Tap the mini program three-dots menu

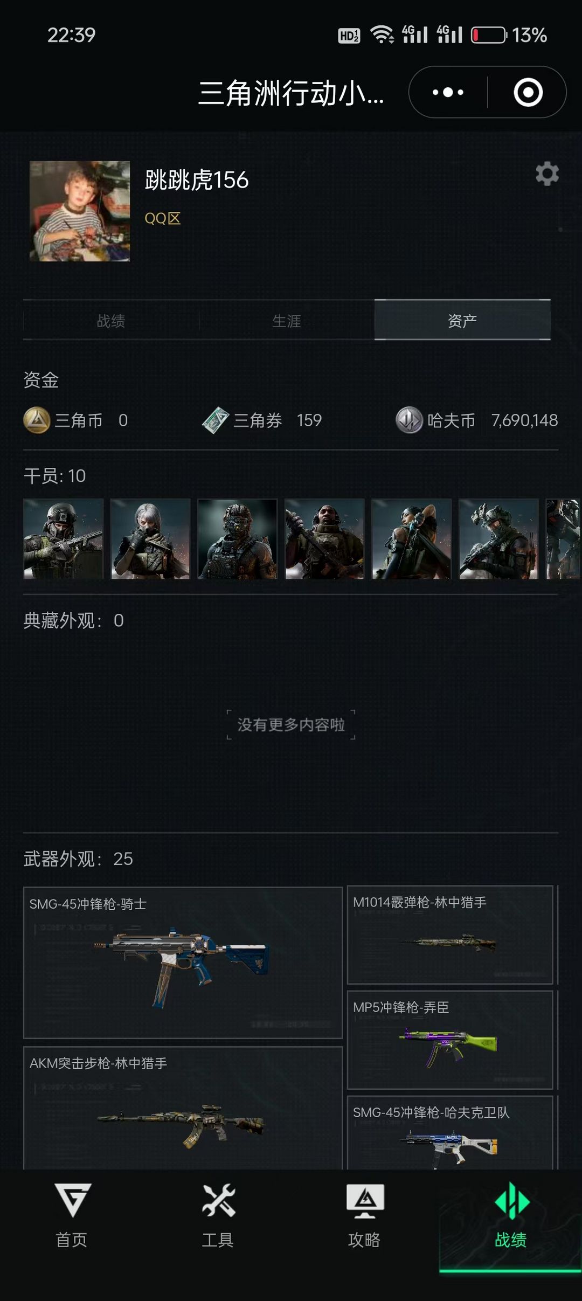pyautogui.click(x=448, y=92)
